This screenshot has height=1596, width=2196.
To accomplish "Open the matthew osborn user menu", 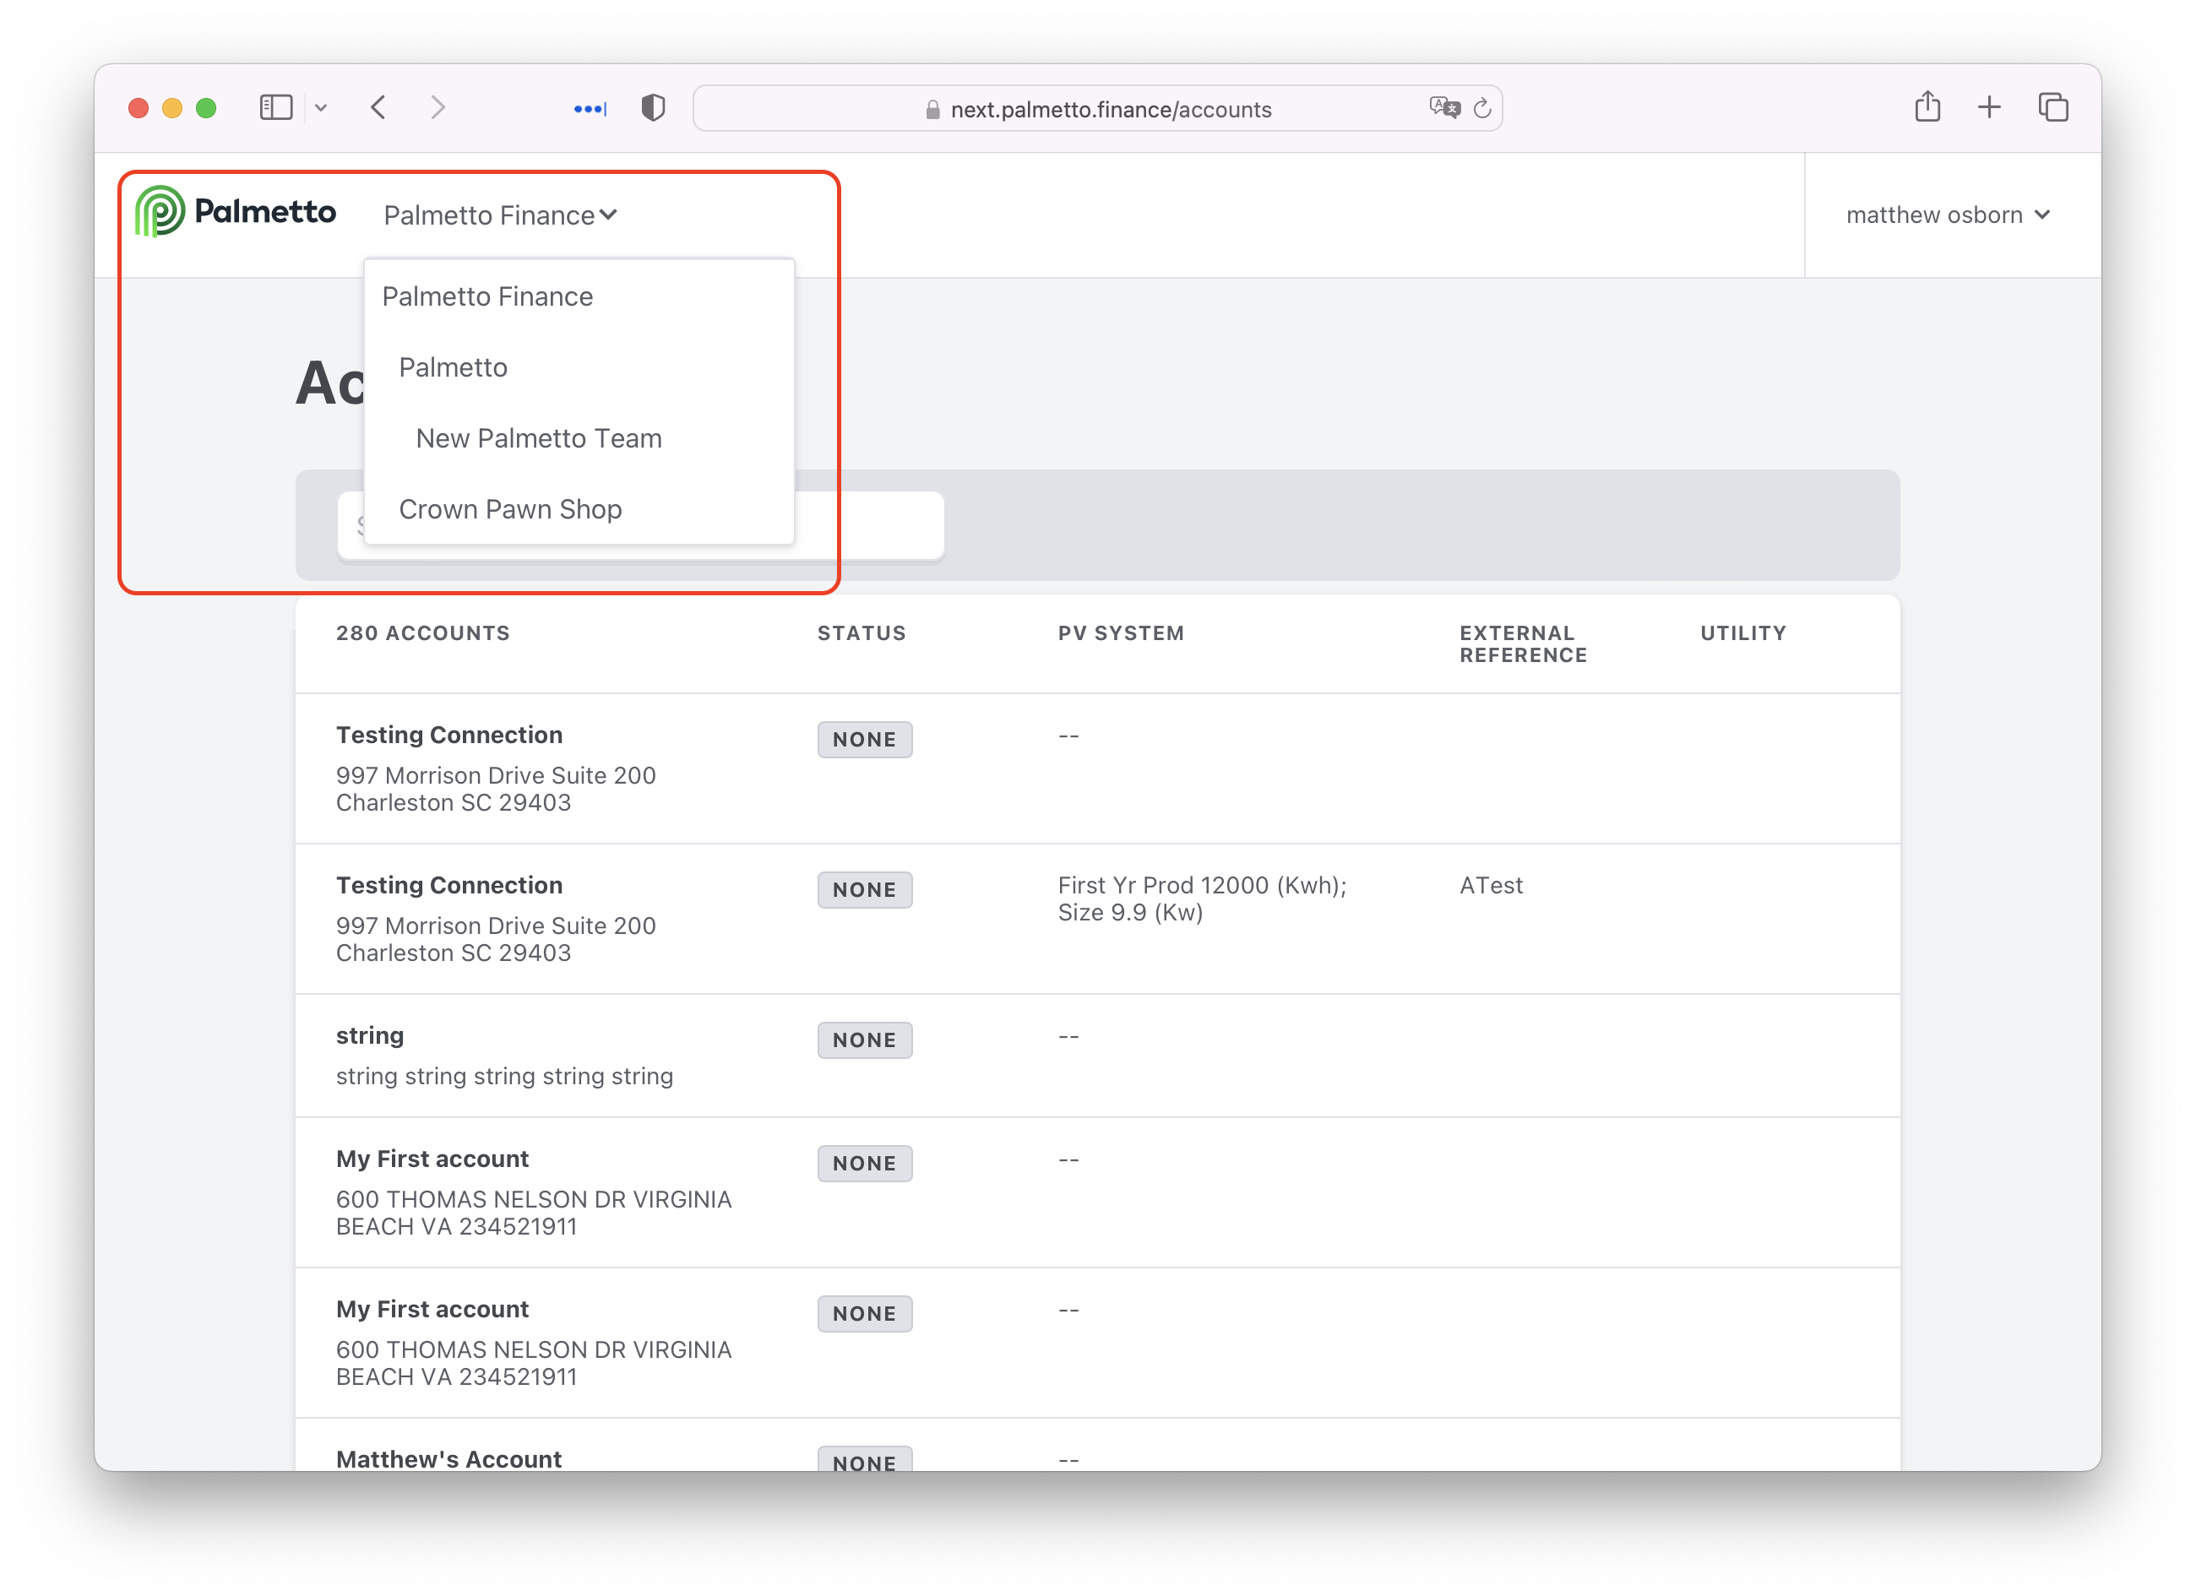I will coord(1947,214).
